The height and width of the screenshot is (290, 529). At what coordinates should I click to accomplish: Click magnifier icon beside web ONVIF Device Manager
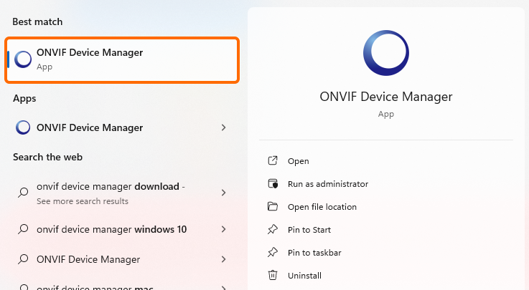pos(24,259)
